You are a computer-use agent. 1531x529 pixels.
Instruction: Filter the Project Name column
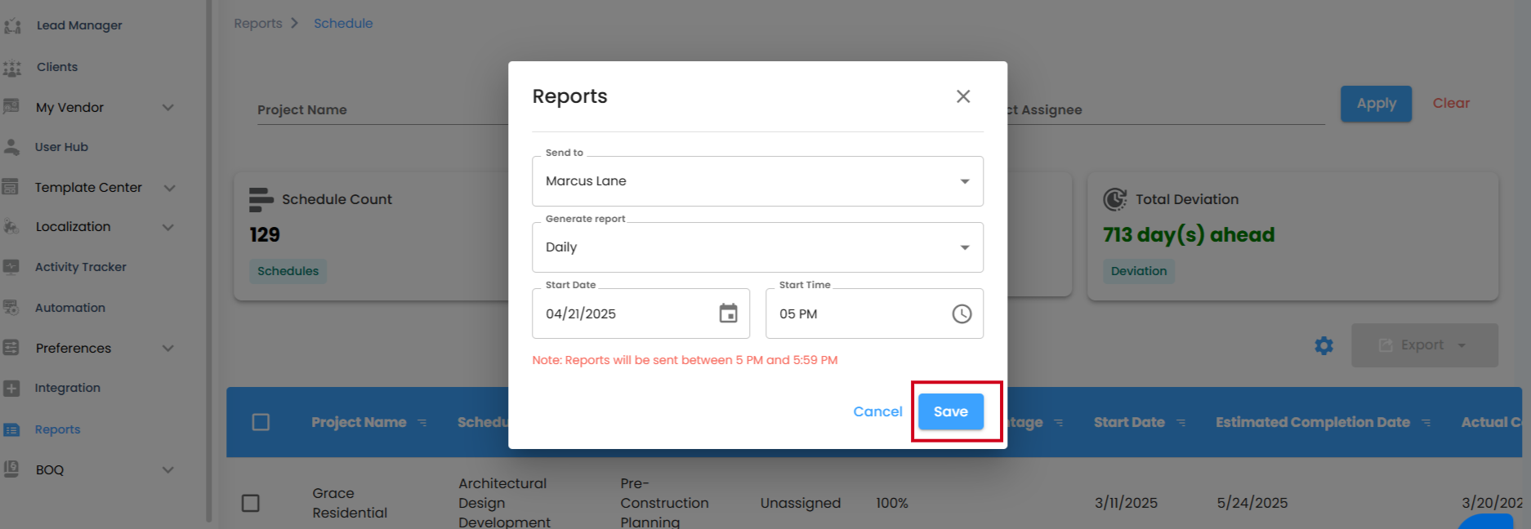[422, 423]
